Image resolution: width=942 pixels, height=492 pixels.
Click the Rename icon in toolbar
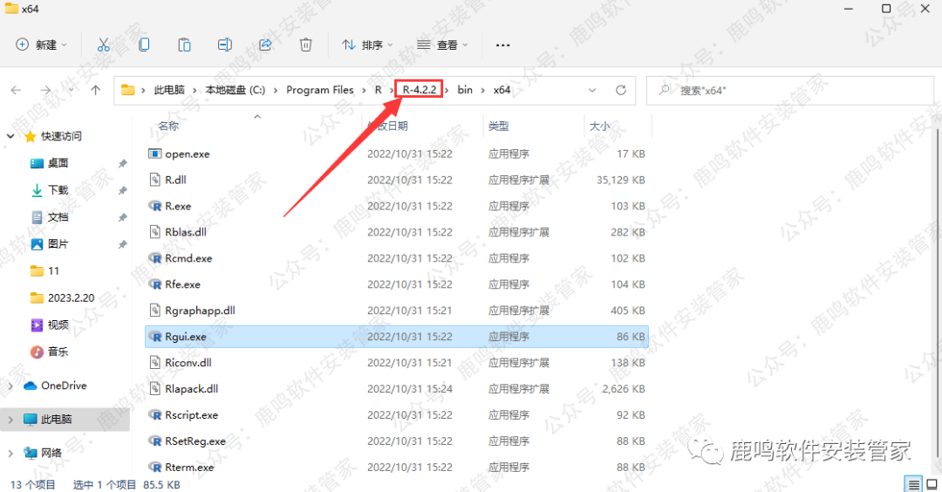pos(225,44)
